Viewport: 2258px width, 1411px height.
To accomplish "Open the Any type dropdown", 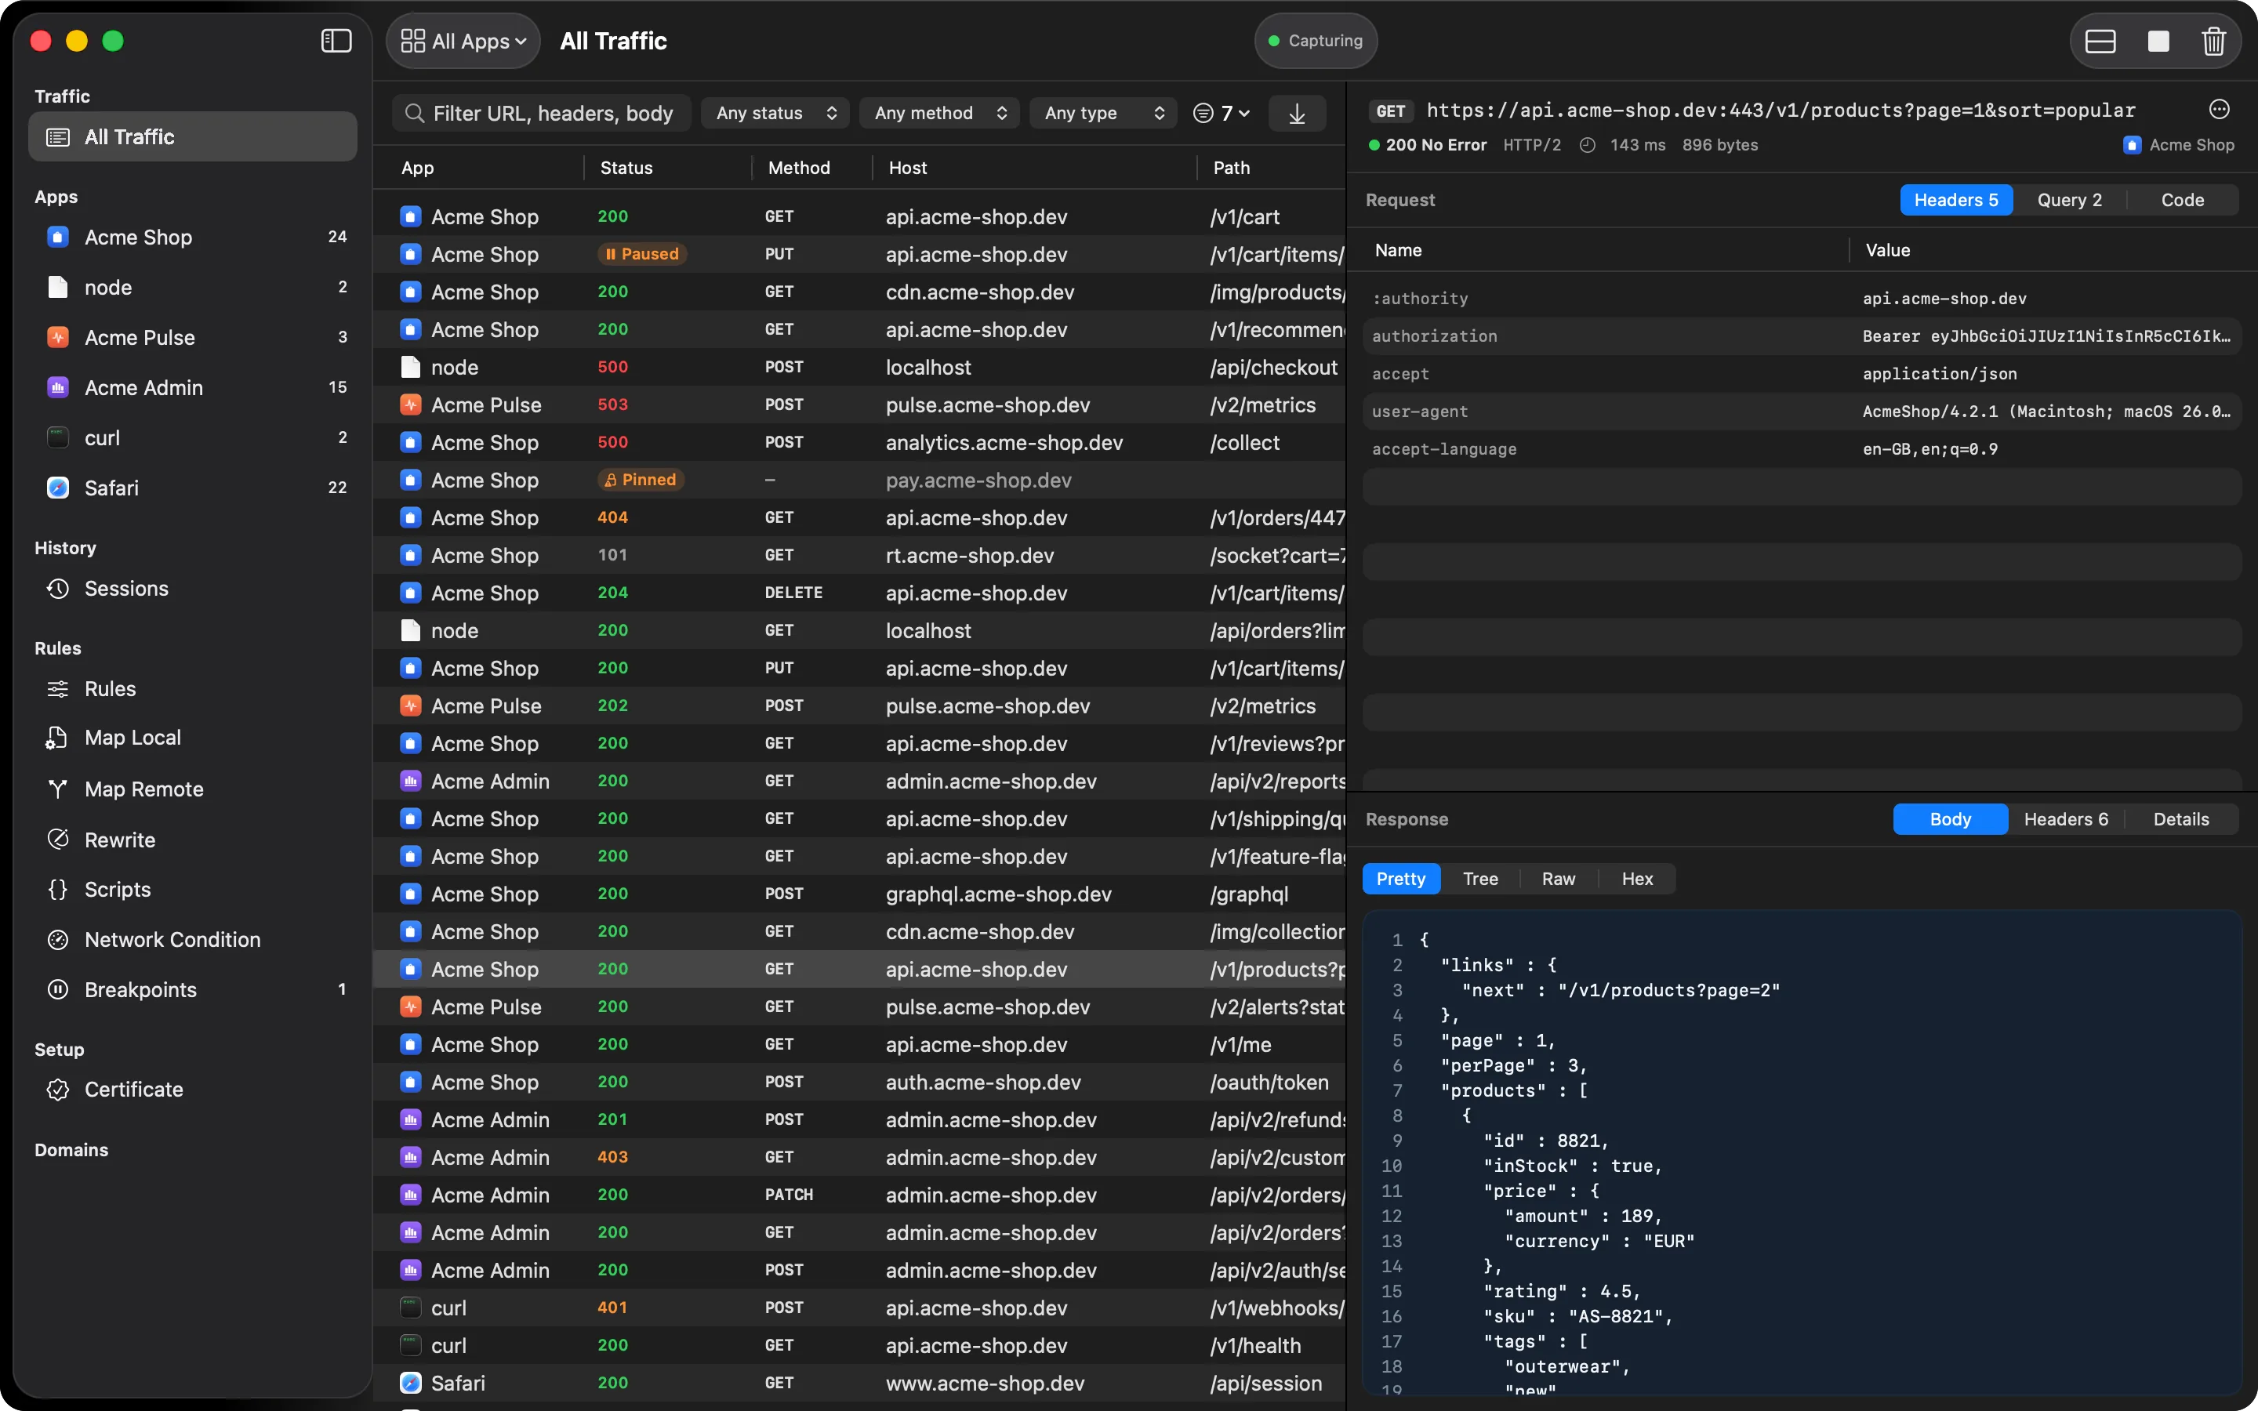I will pyautogui.click(x=1104, y=113).
